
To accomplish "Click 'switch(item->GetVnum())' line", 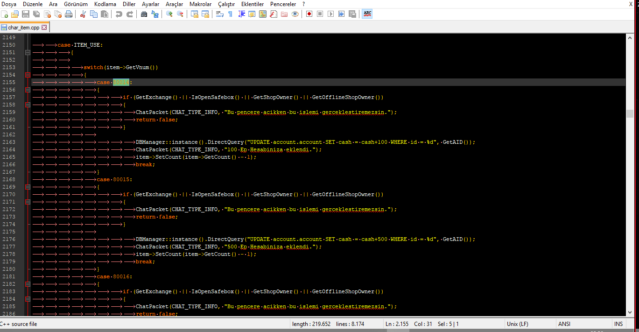I will (121, 67).
